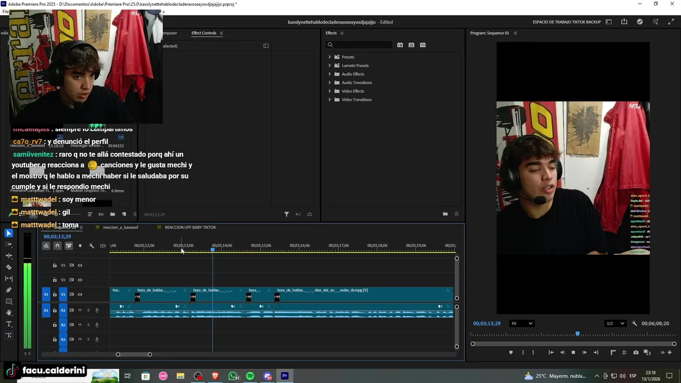
Task: Open the Effects panel menu
Action: pos(342,33)
